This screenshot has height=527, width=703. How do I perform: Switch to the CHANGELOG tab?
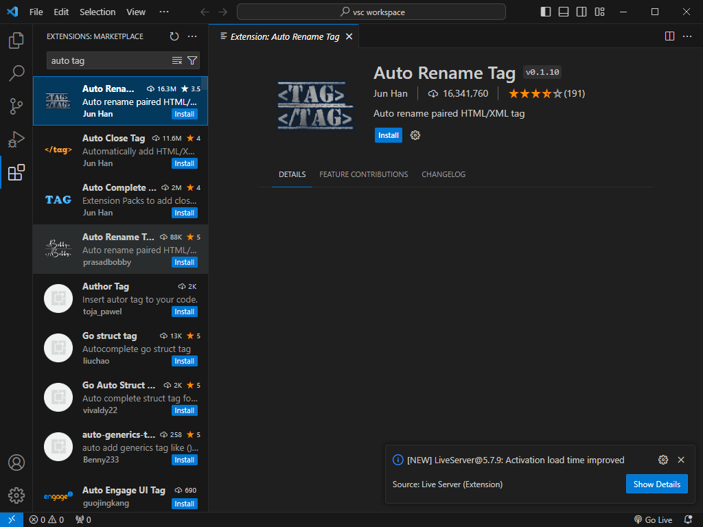pyautogui.click(x=443, y=174)
